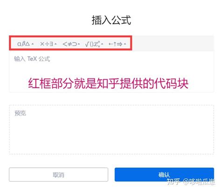
Task: Click the 插入公式 dialog title
Action: (x=111, y=20)
